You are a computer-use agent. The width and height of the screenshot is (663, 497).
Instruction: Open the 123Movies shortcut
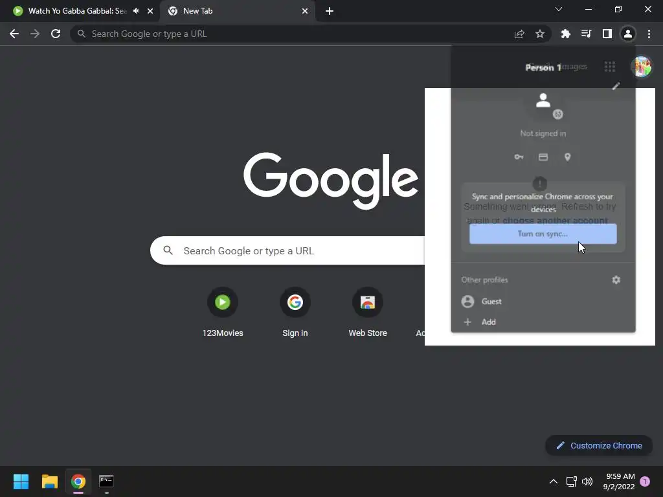pos(223,312)
